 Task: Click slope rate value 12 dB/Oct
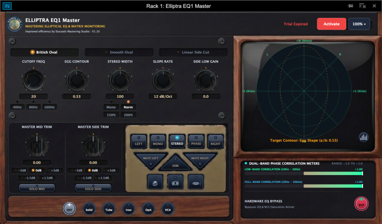pyautogui.click(x=163, y=96)
